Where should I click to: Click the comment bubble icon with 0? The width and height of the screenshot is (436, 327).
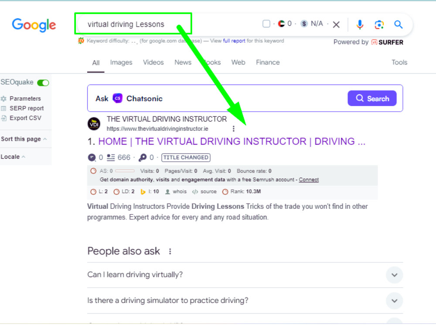[92, 158]
